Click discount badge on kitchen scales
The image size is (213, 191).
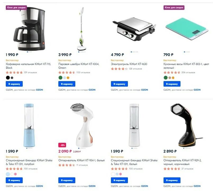click(x=174, y=7)
